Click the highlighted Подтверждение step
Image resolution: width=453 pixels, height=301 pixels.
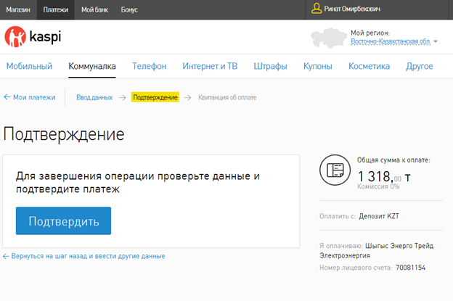click(155, 97)
